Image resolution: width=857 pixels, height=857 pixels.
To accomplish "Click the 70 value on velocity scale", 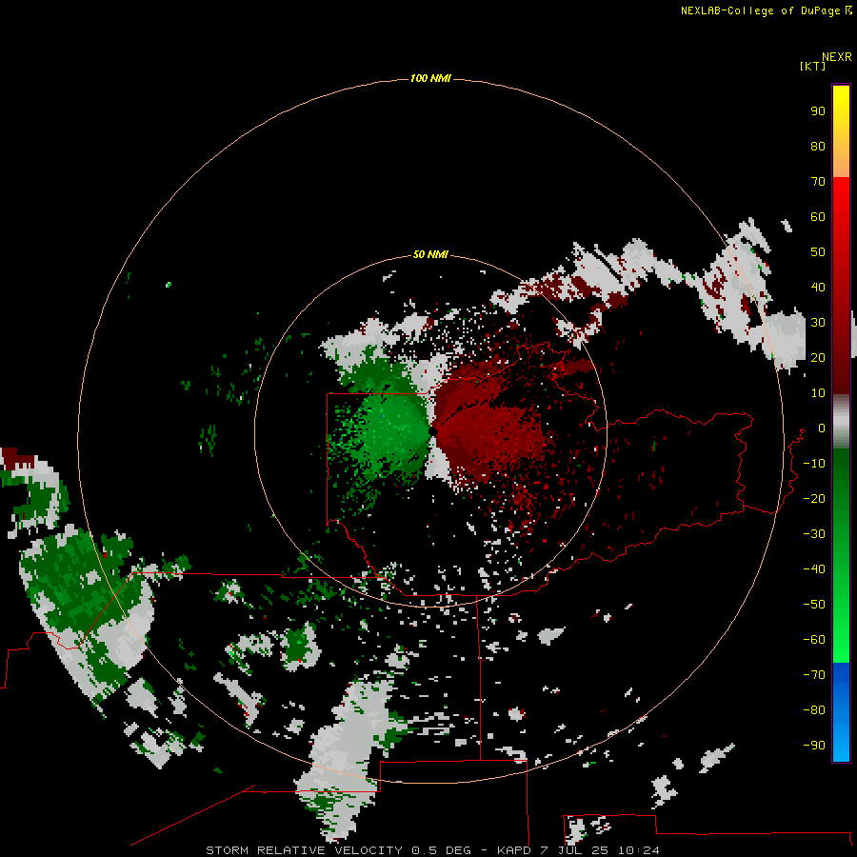I will click(x=818, y=182).
